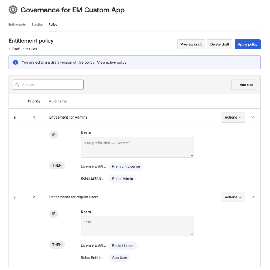Viewport: 270px width, 270px height.
Task: Collapse the Entitlement for Admins rule
Action: coord(253,117)
